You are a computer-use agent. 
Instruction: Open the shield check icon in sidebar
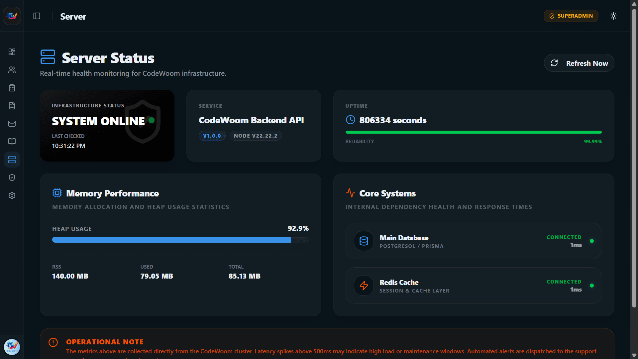12,178
